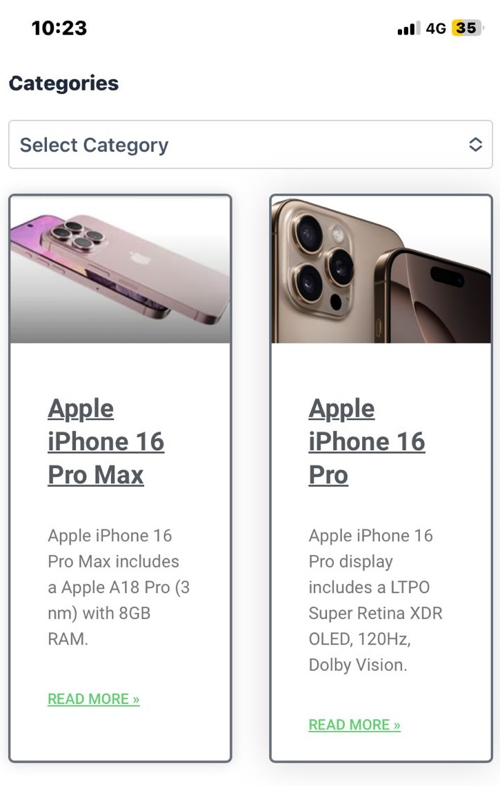Screen dimensions: 500x786
Task: Click the up-down chevron in category selector
Action: 475,145
